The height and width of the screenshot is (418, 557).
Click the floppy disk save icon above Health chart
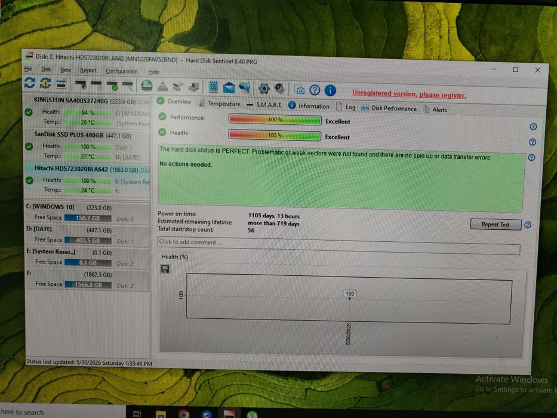point(165,269)
